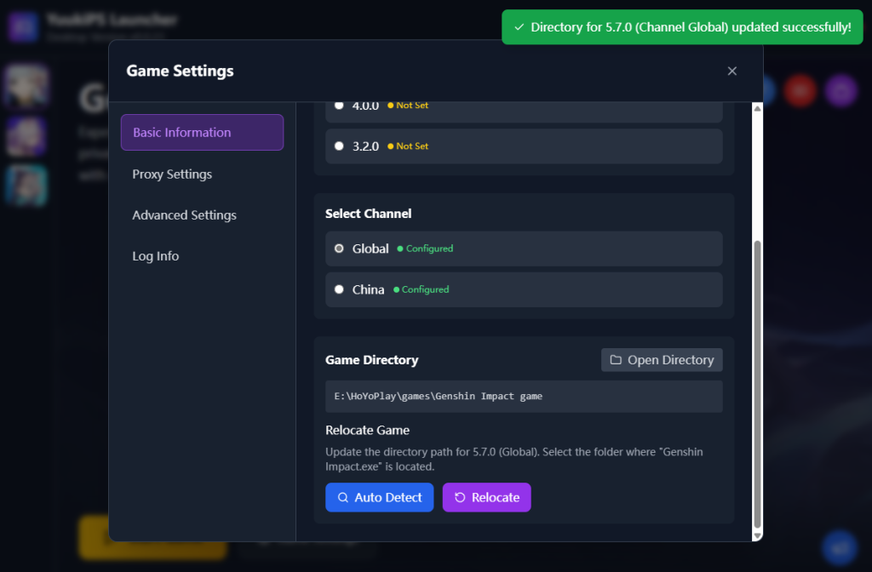This screenshot has width=872, height=572.
Task: Click the folder icon in Open Directory
Action: 616,360
